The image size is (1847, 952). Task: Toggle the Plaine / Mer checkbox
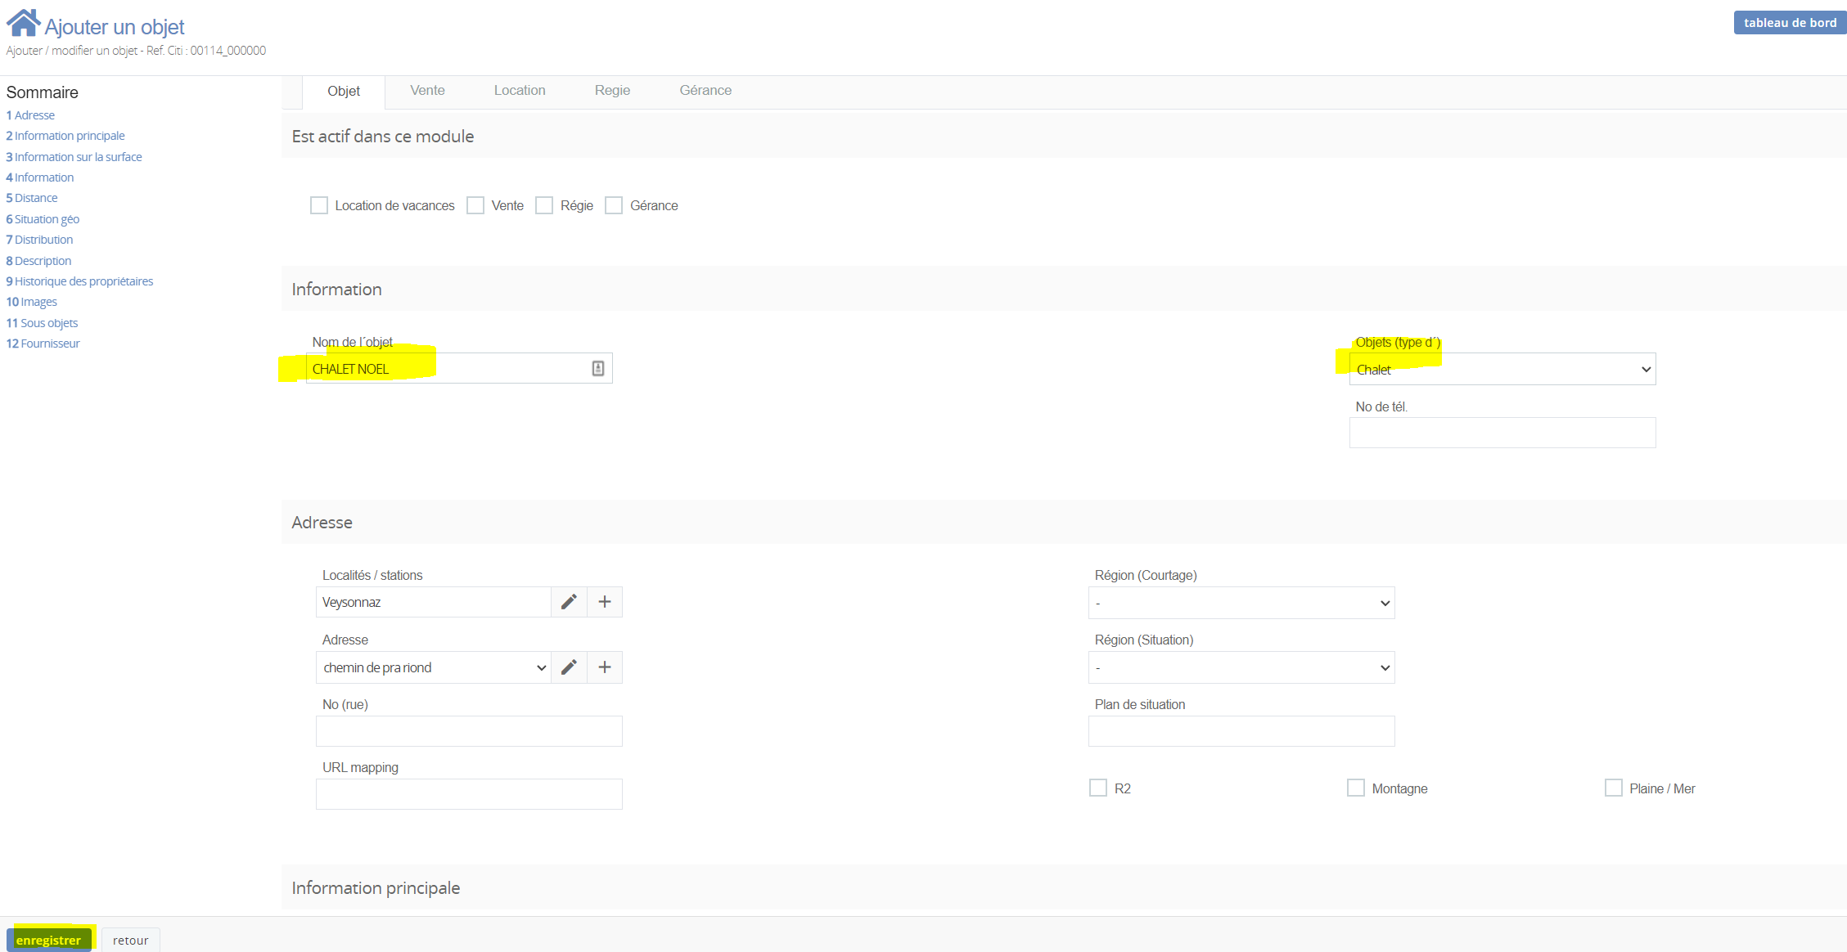[1613, 788]
